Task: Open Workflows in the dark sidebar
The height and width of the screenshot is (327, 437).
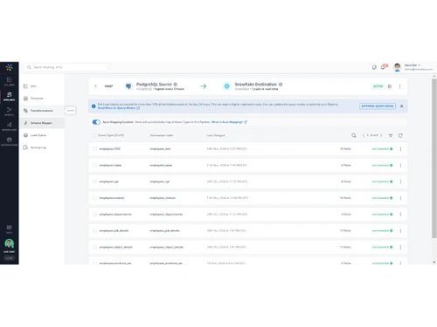Action: pos(10,126)
